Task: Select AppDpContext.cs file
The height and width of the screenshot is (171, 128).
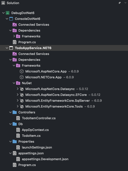Action: 35,130
